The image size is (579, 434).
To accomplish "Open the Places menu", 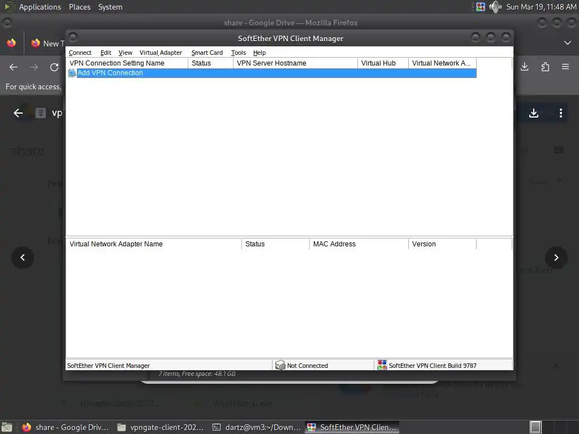I will pyautogui.click(x=79, y=7).
